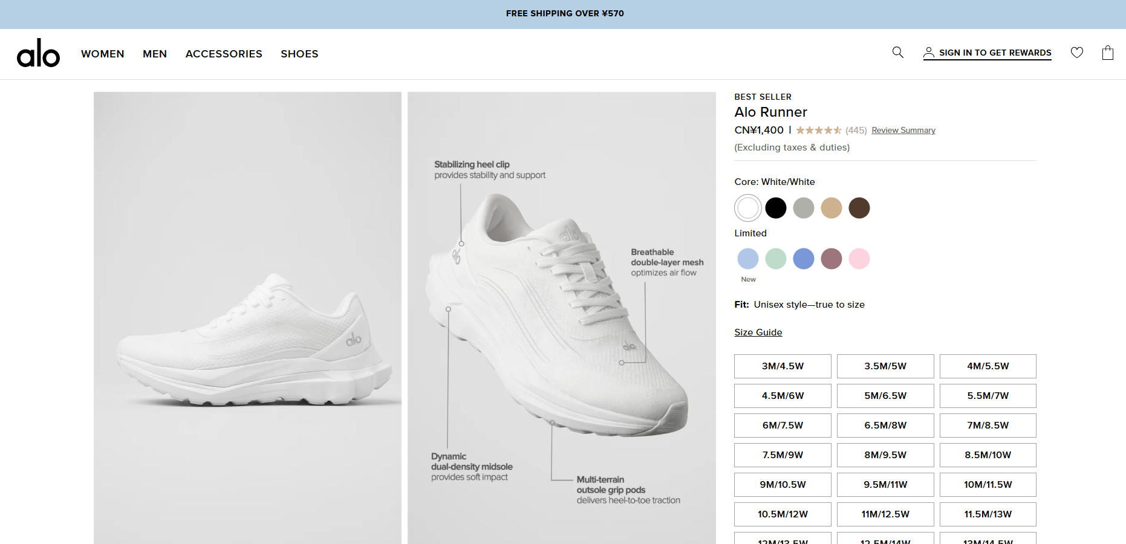The height and width of the screenshot is (544, 1126).
Task: Click the star rating icons
Action: pyautogui.click(x=819, y=131)
